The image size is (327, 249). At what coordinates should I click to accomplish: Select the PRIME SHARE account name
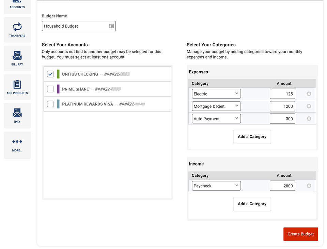click(75, 89)
